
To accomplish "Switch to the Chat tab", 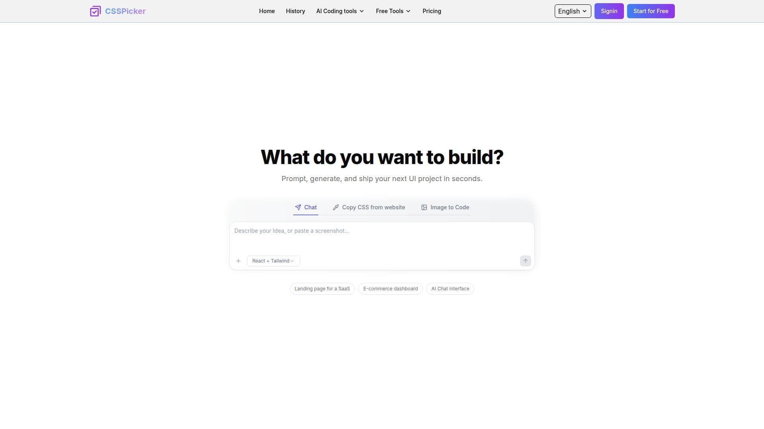I will (306, 207).
